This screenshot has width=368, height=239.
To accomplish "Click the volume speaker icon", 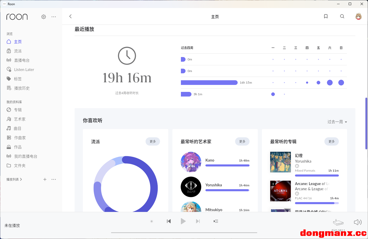I will click(x=357, y=222).
